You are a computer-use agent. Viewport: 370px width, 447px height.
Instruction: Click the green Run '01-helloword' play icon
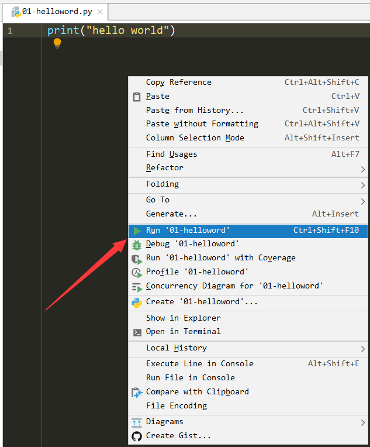137,231
